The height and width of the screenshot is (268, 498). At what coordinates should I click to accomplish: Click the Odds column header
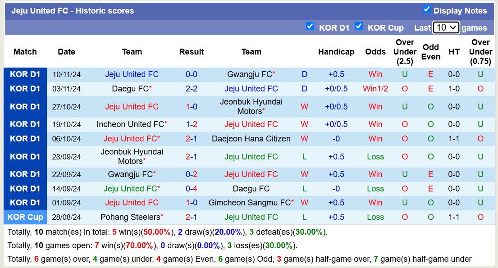click(375, 52)
